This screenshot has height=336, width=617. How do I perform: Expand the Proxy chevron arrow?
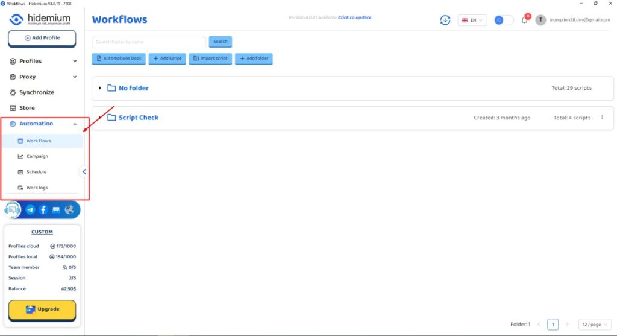(75, 77)
